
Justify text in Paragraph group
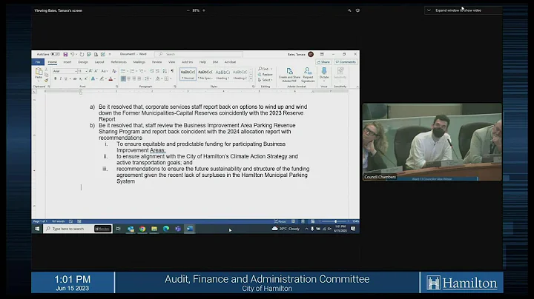pos(139,79)
